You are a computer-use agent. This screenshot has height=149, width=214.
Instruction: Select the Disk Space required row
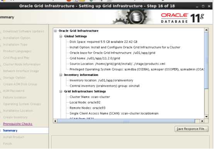[104, 42]
